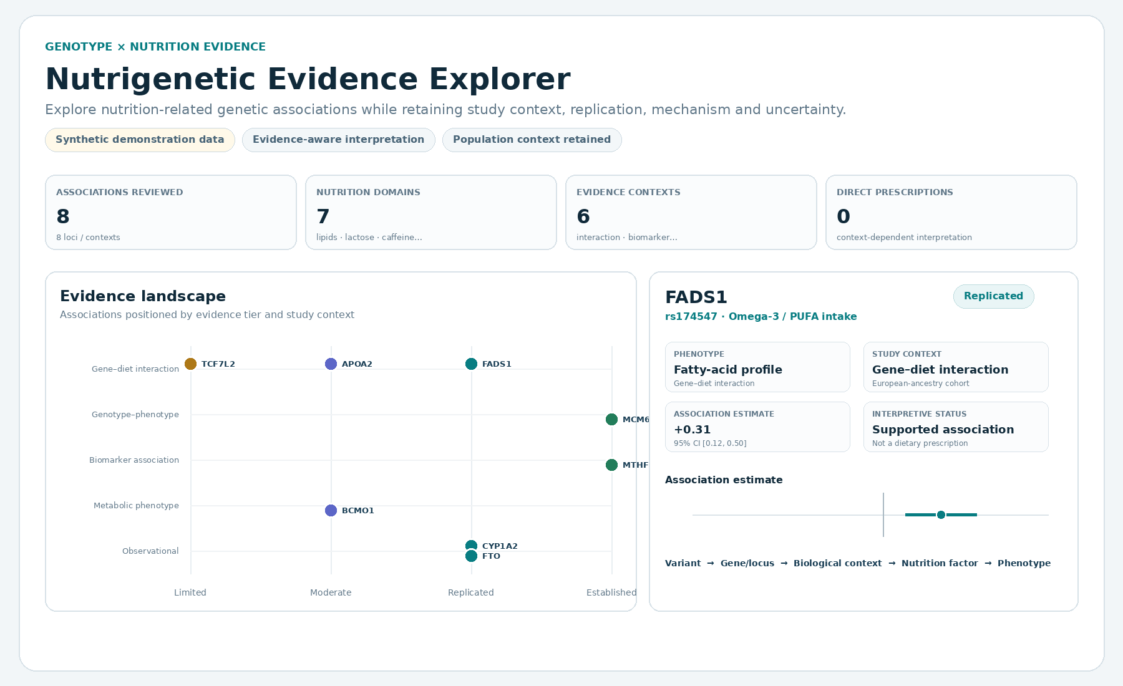Screen dimensions: 1123x686
Task: Click the Synthetic demonstration data pill
Action: [140, 140]
